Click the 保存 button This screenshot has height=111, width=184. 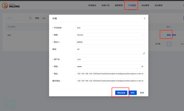click(133, 93)
